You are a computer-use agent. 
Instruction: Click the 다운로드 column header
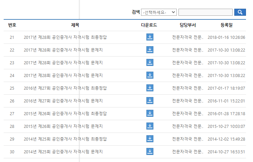click(149, 25)
